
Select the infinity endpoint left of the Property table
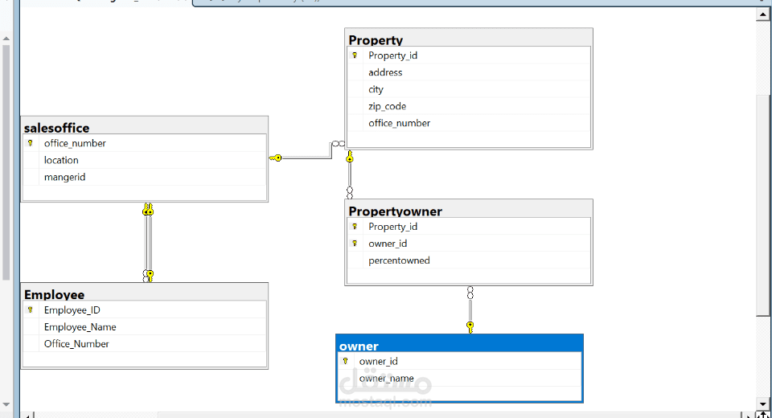pyautogui.click(x=339, y=144)
